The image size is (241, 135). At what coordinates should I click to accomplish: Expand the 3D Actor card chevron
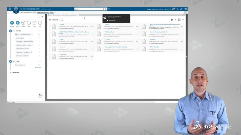tap(137, 41)
